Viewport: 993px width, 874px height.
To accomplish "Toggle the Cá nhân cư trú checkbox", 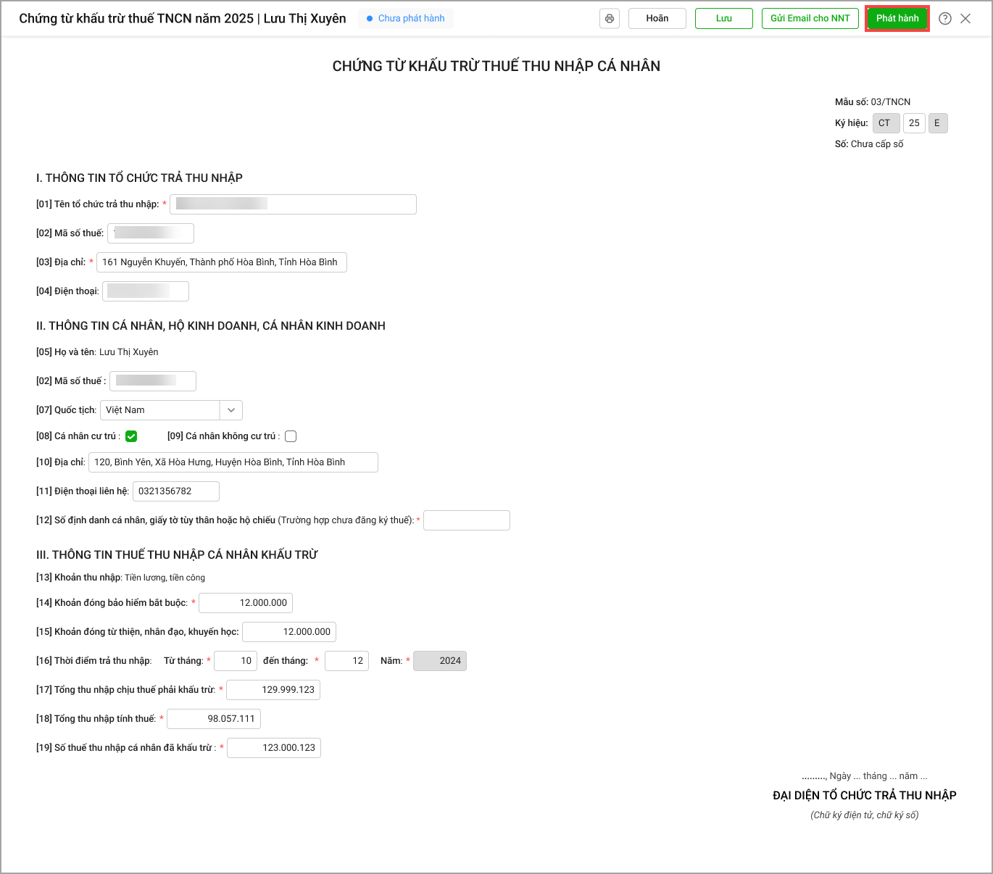I will pyautogui.click(x=131, y=436).
